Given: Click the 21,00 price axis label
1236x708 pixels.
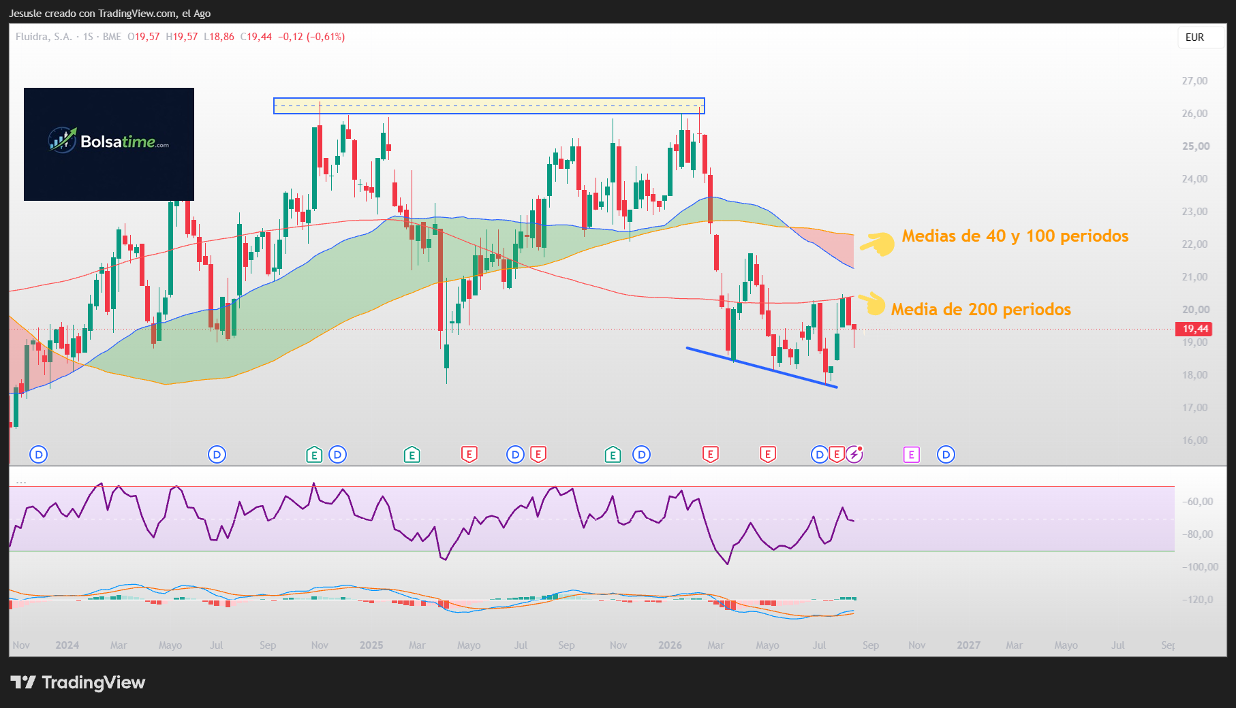Looking at the screenshot, I should coord(1194,277).
